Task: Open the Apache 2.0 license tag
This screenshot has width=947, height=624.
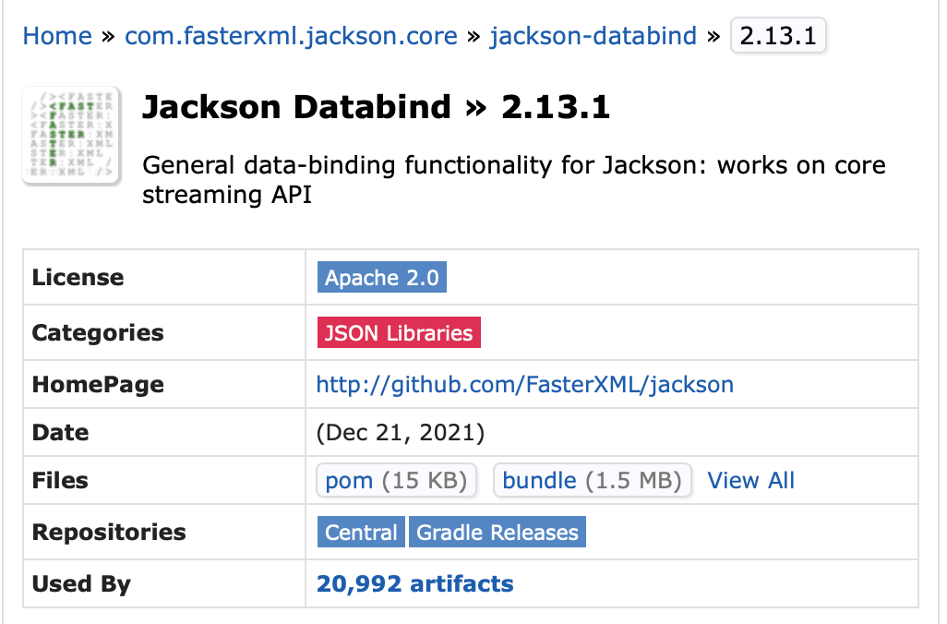Action: coord(382,277)
